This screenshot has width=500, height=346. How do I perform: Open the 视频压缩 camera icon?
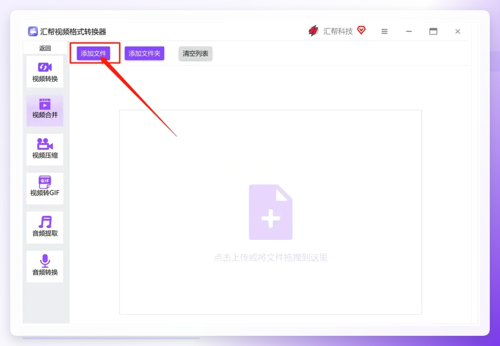[x=45, y=144]
